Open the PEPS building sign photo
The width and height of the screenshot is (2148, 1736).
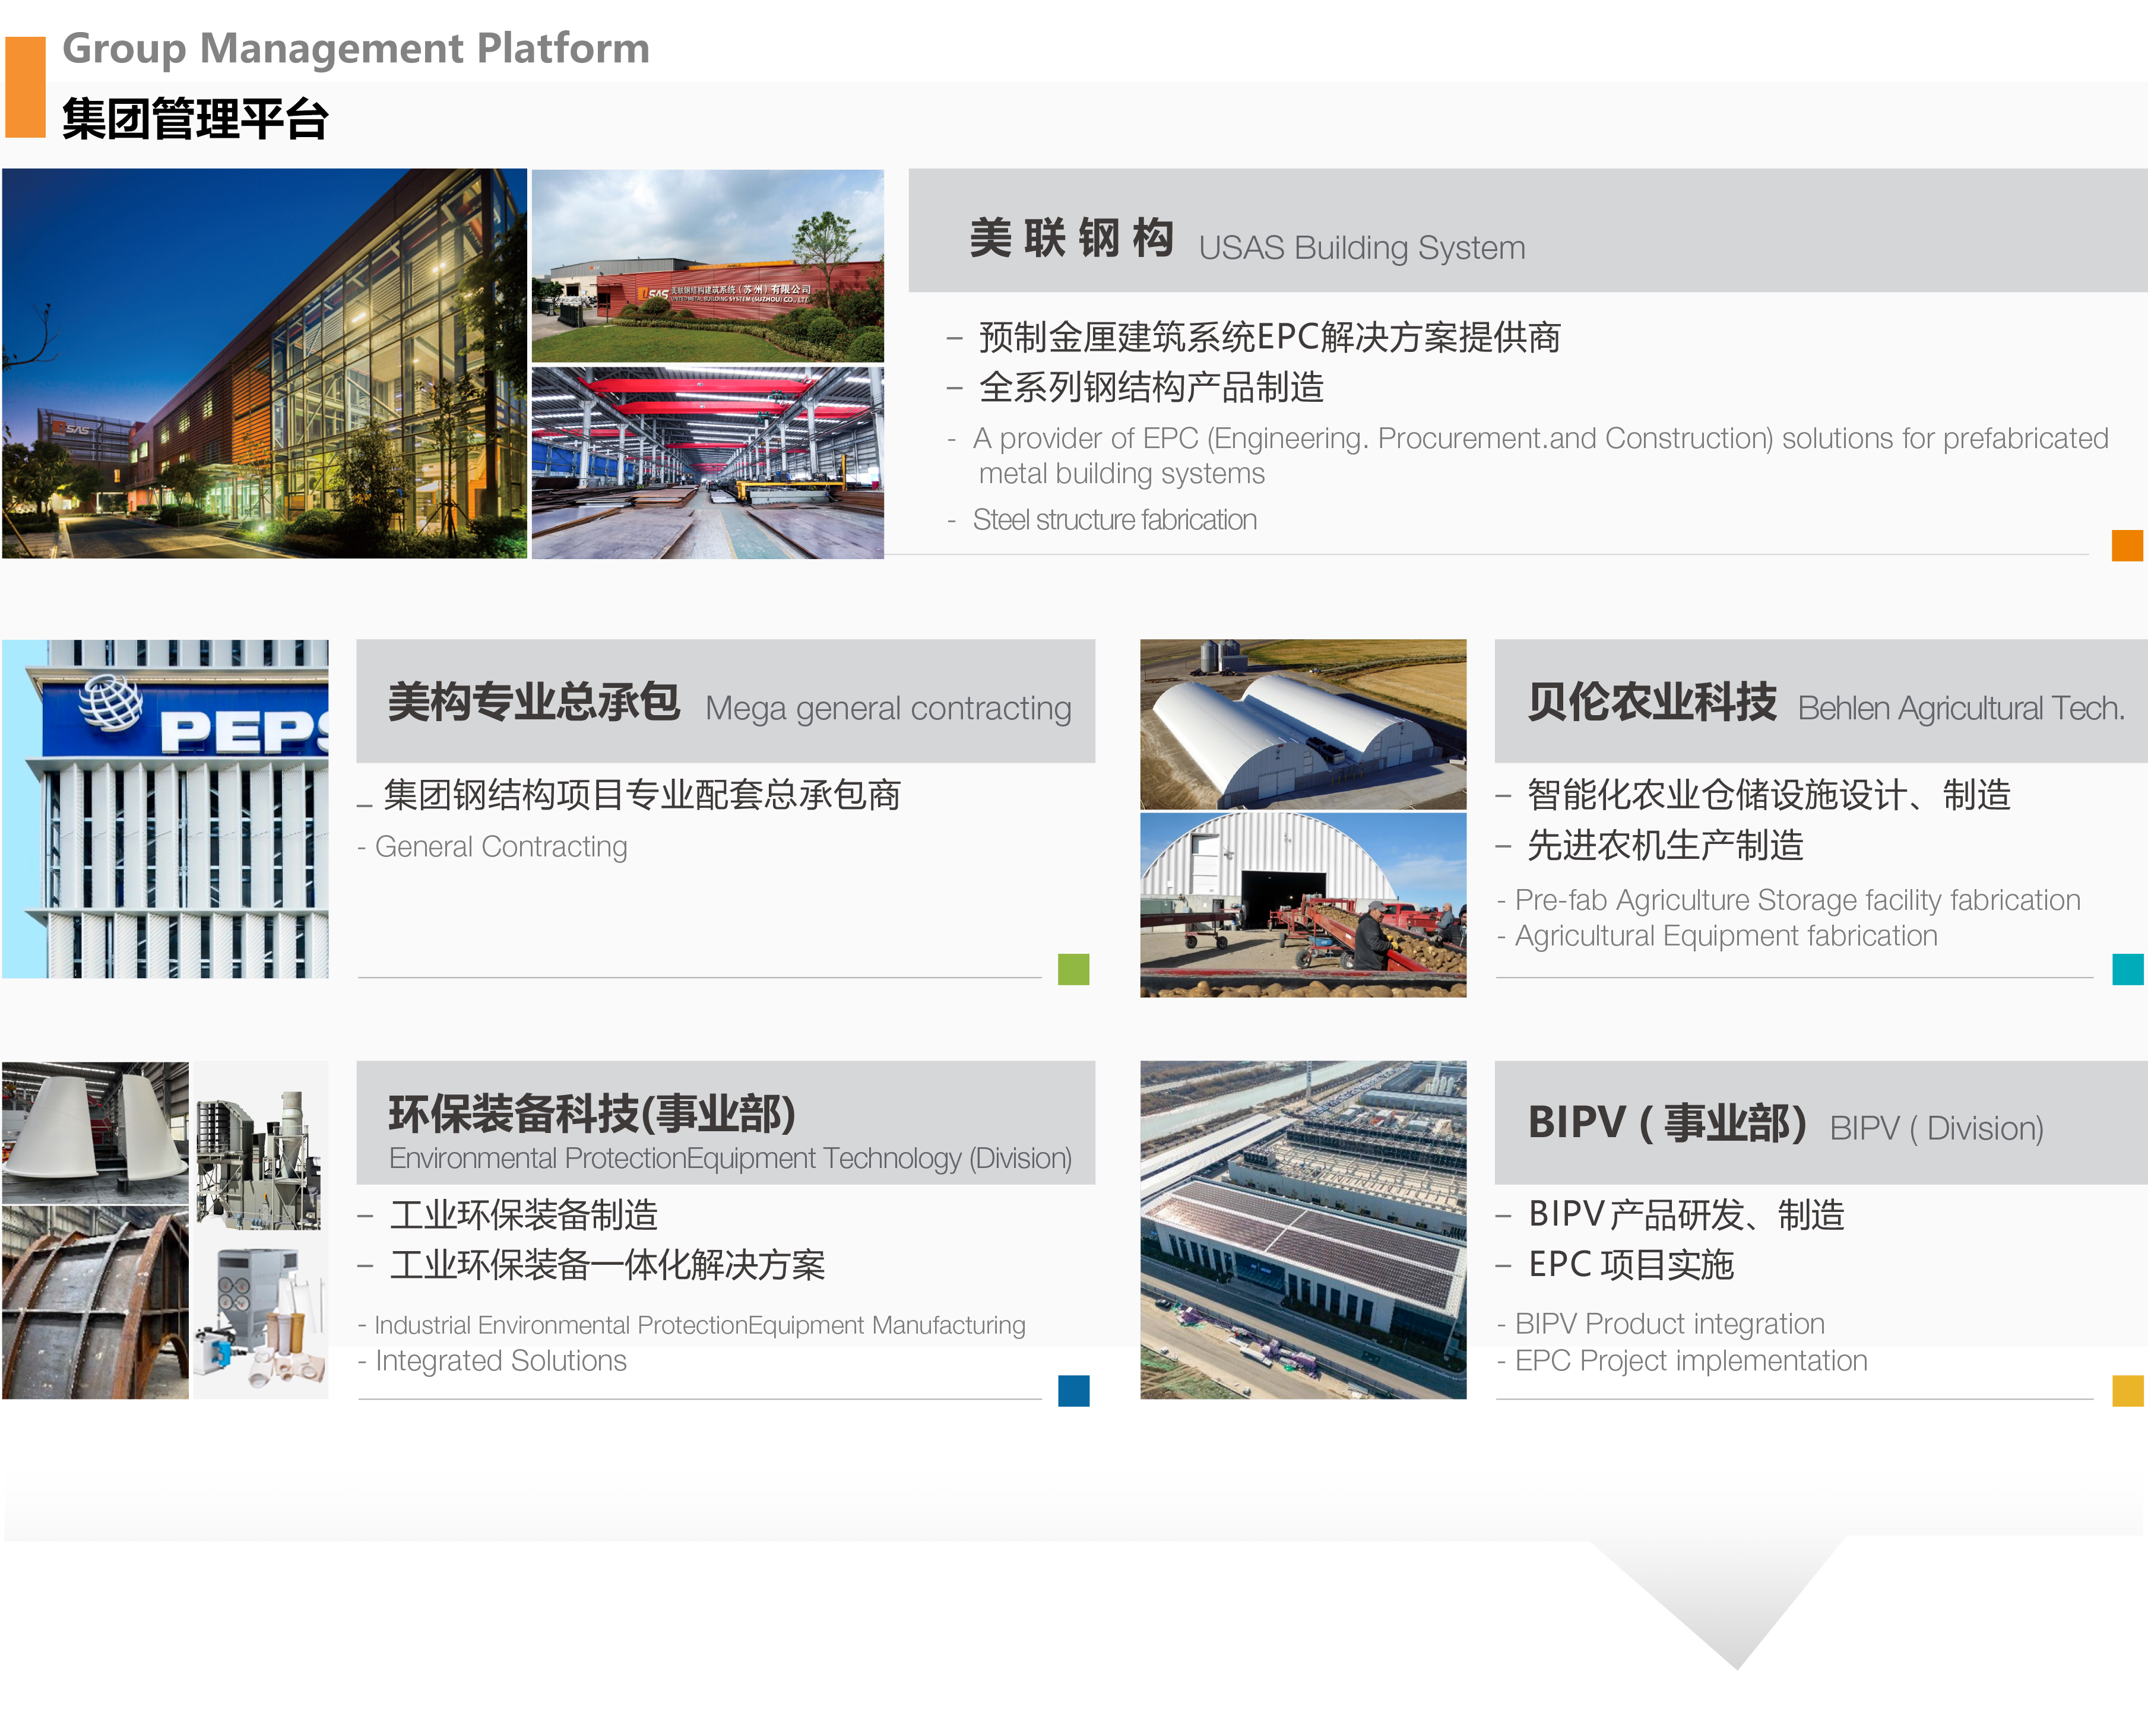coord(165,808)
